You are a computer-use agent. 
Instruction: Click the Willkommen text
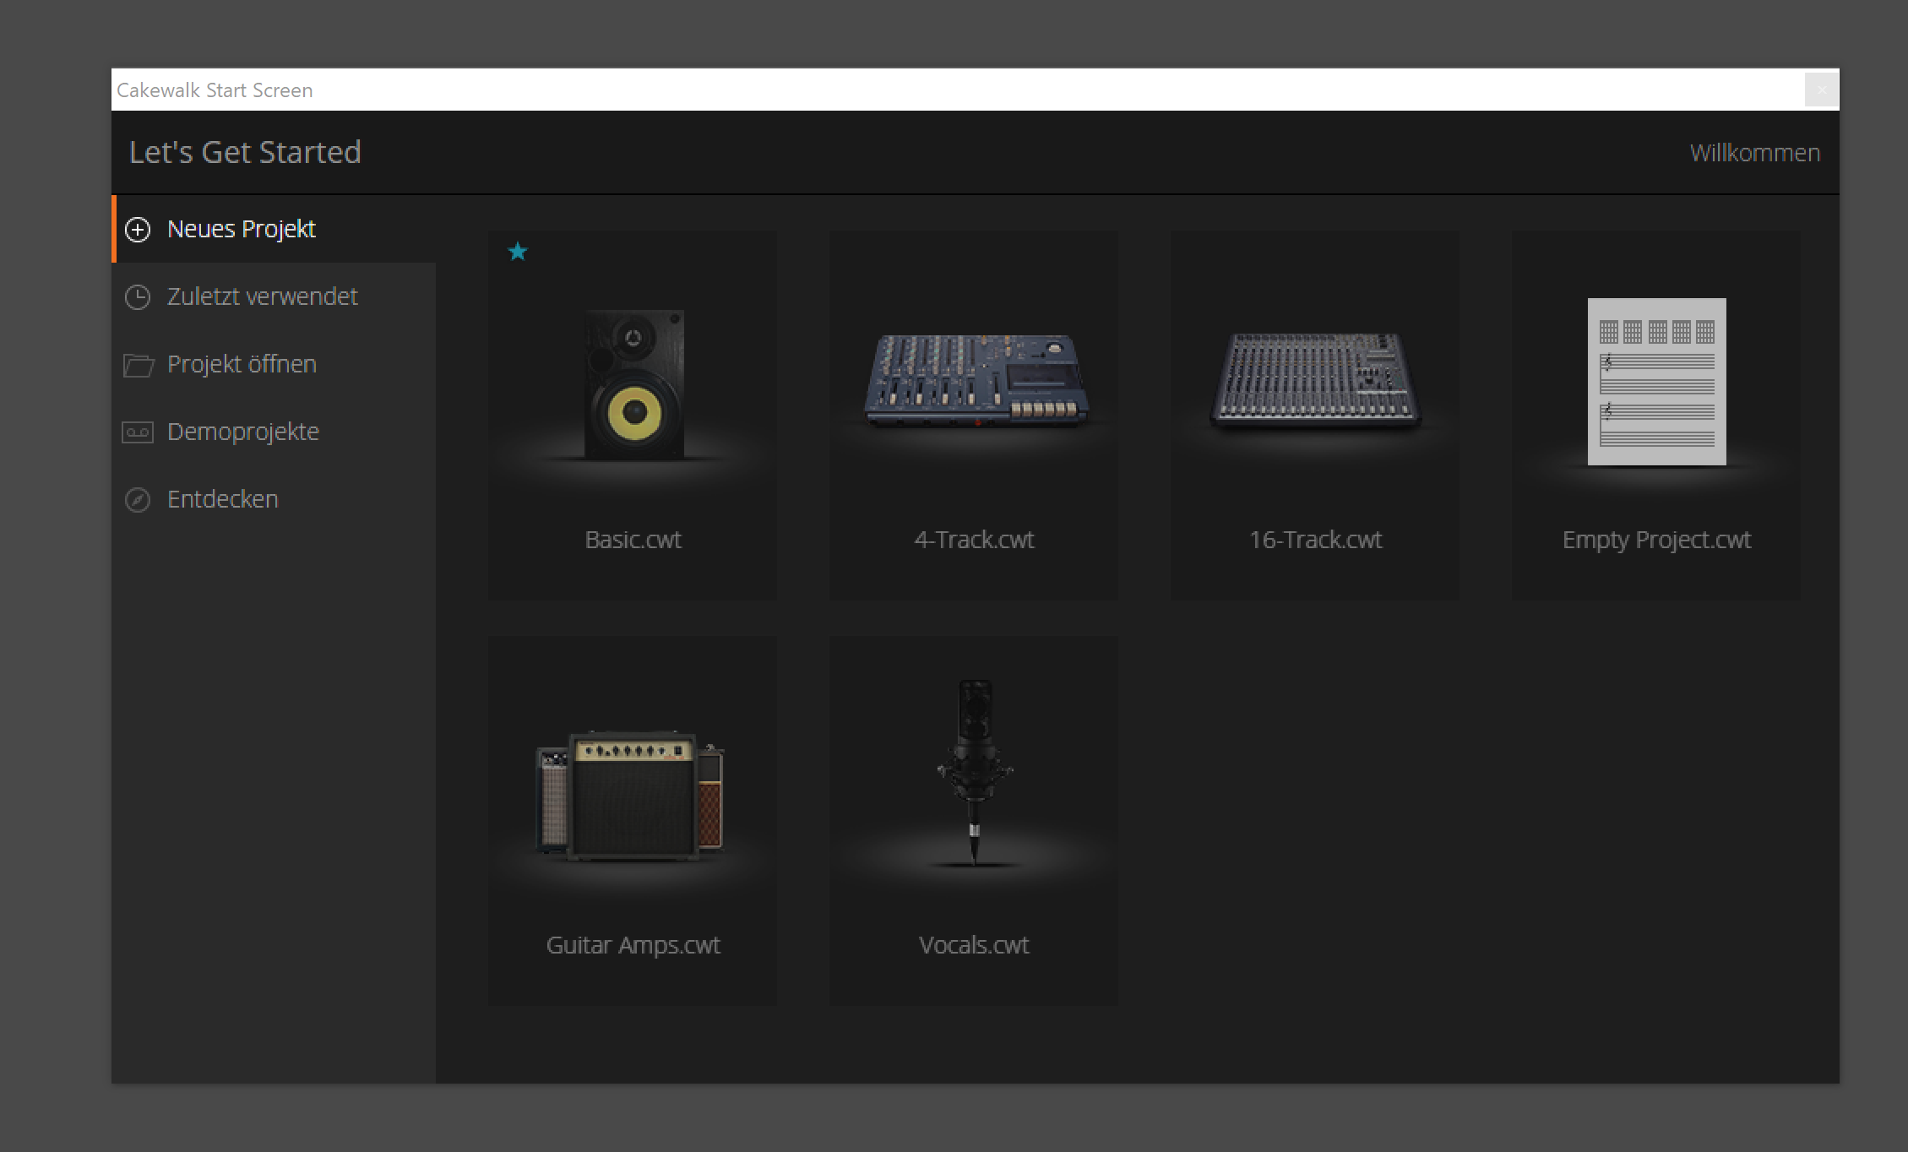(1755, 153)
